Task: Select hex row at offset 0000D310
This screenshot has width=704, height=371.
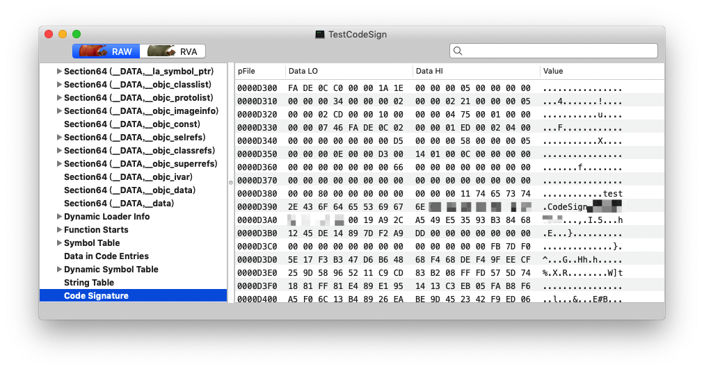Action: click(x=449, y=101)
